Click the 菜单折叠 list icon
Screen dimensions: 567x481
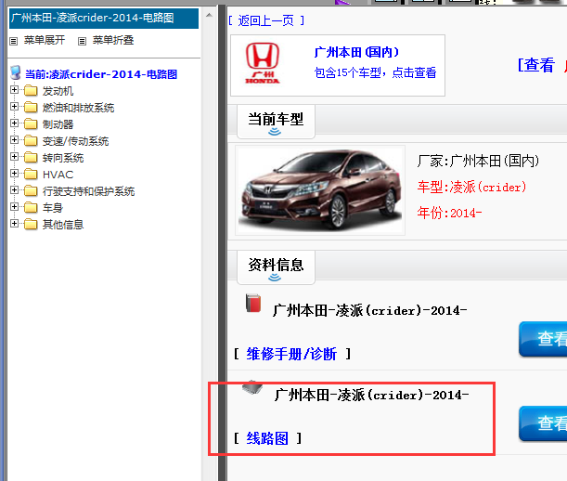[x=82, y=41]
